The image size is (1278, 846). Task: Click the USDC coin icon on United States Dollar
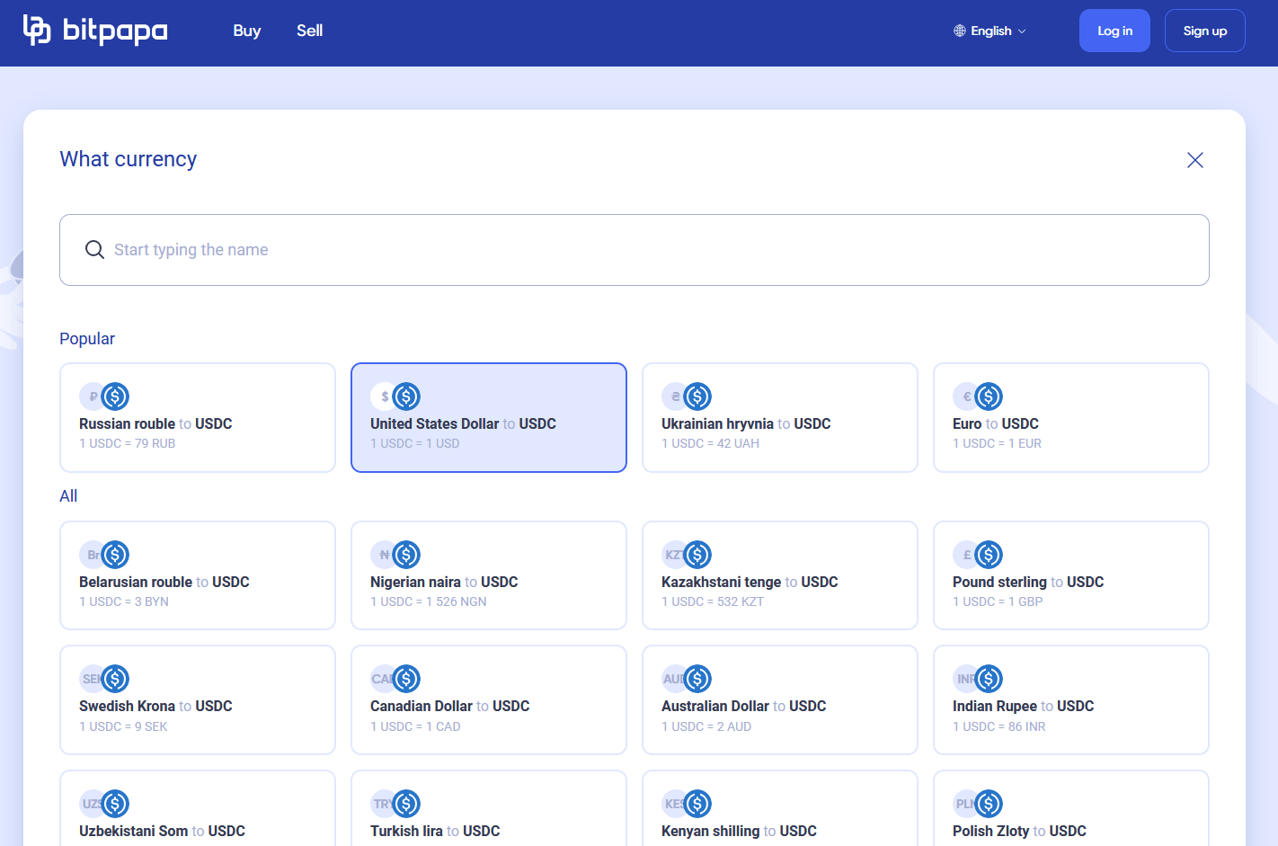point(406,396)
